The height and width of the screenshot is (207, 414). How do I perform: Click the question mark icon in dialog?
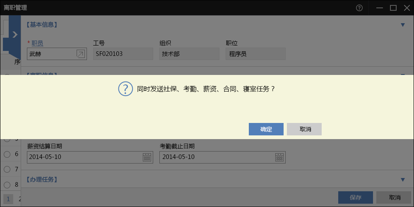coord(125,89)
